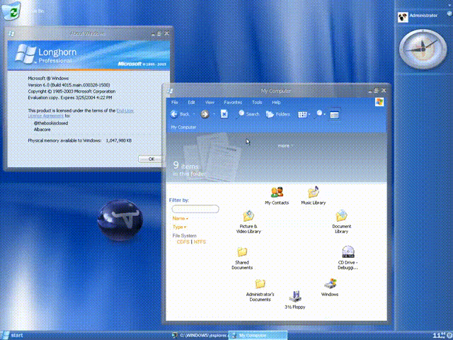This screenshot has width=453, height=340.
Task: Click the Windows flag throbber icon
Action: 379,102
